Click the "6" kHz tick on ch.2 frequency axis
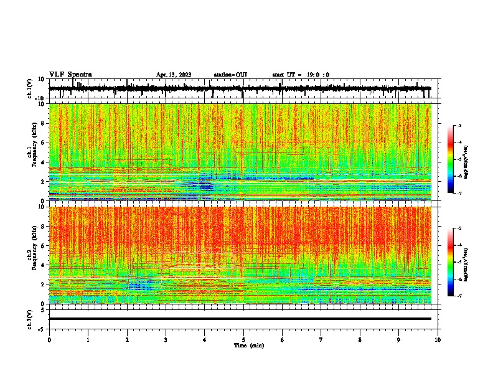This screenshot has width=493, height=381. point(43,246)
